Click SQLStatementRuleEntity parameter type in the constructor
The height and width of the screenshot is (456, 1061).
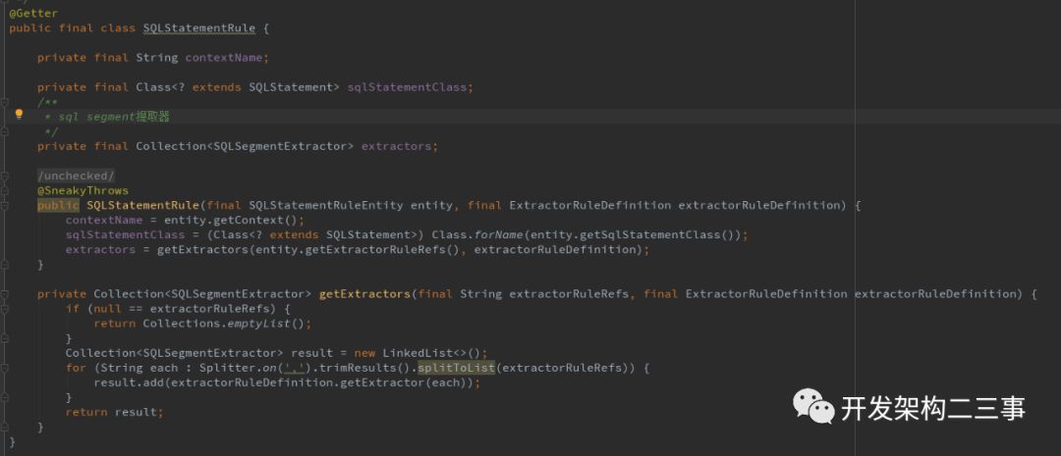coord(325,205)
